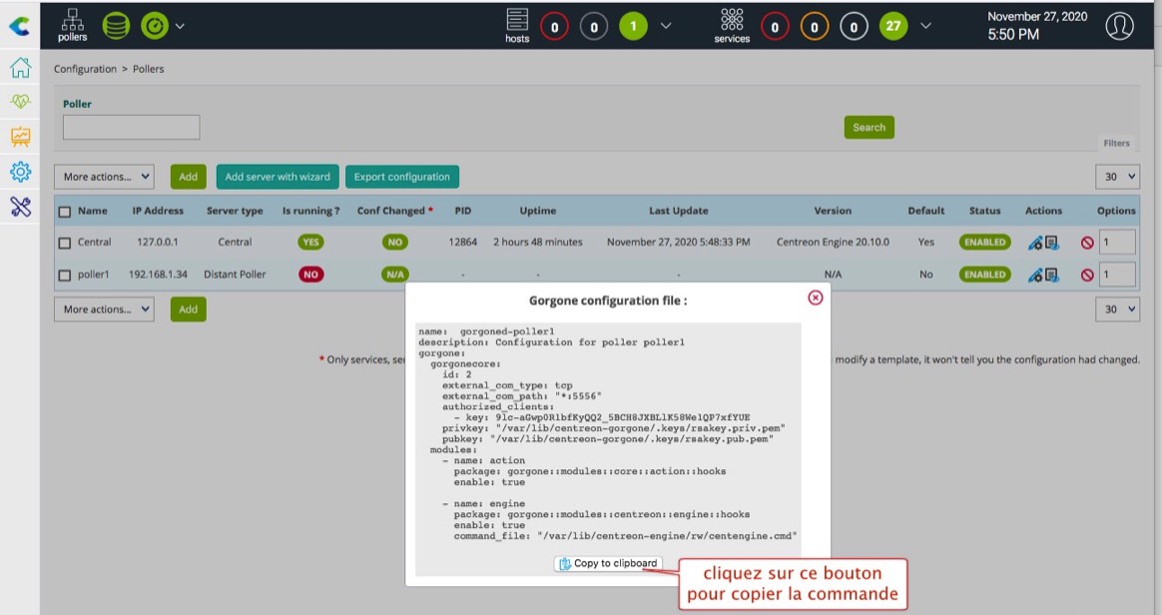Open the Administration tools sidebar icon
Viewport: 1162px width, 615px height.
[20, 207]
